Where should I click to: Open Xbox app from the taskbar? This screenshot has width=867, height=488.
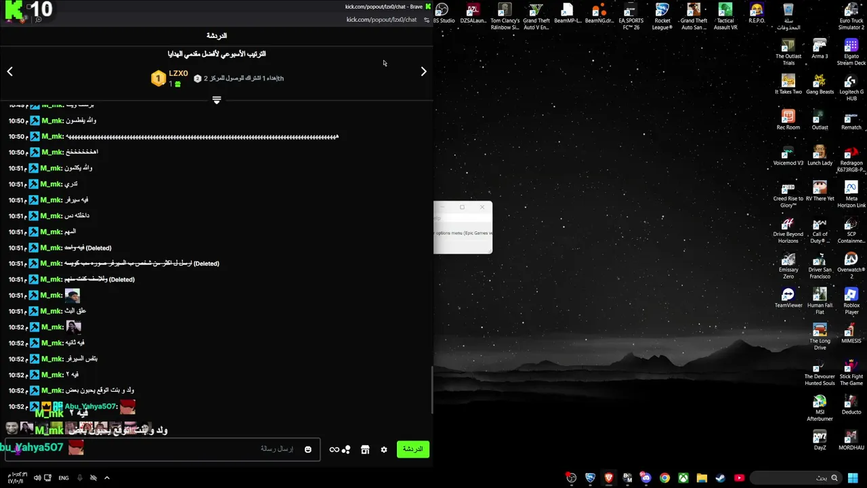(683, 478)
